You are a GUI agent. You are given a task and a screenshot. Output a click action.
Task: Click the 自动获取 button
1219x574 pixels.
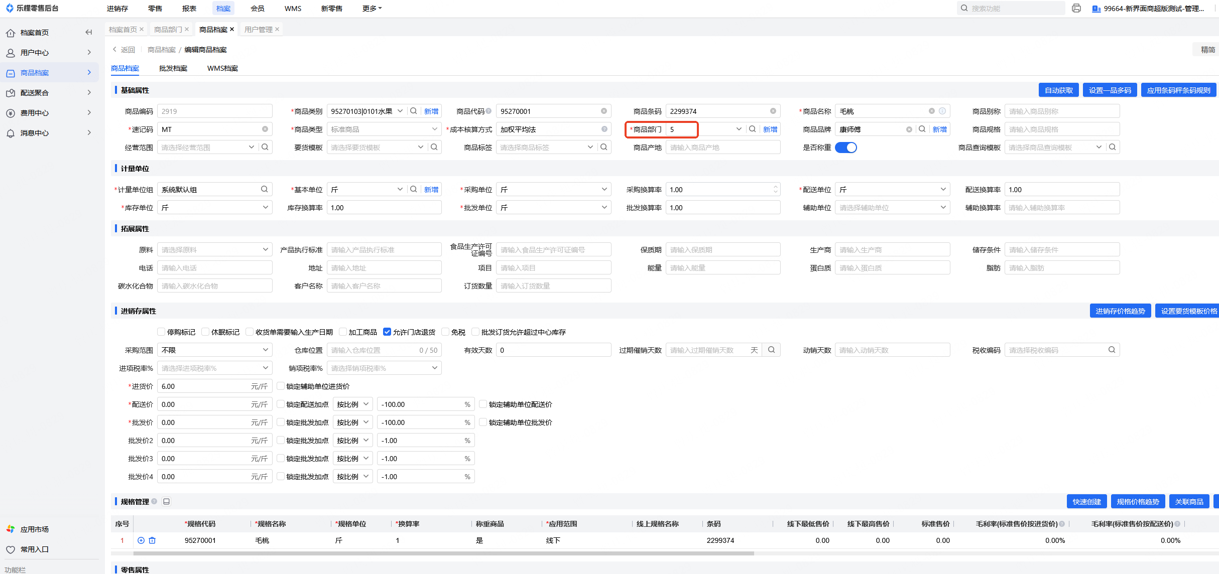click(x=1058, y=90)
